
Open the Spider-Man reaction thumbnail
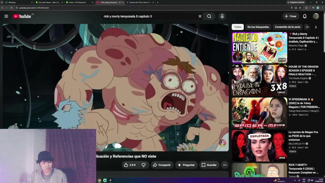(x=259, y=113)
